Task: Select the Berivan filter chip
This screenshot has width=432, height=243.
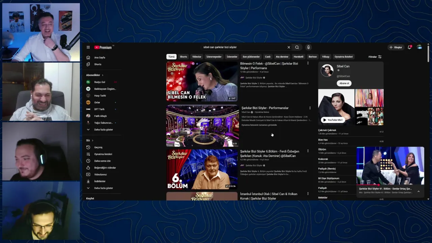Action: 313,57
